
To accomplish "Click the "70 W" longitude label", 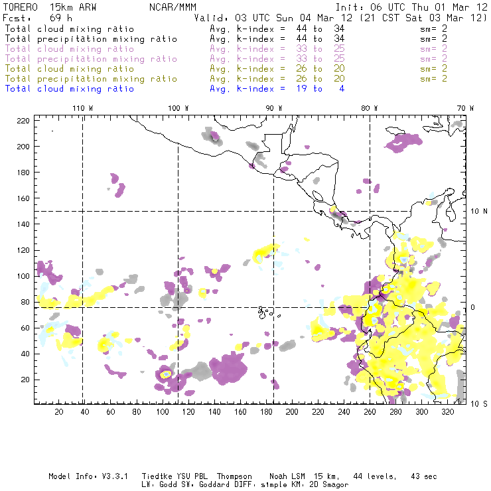I will pyautogui.click(x=465, y=108).
